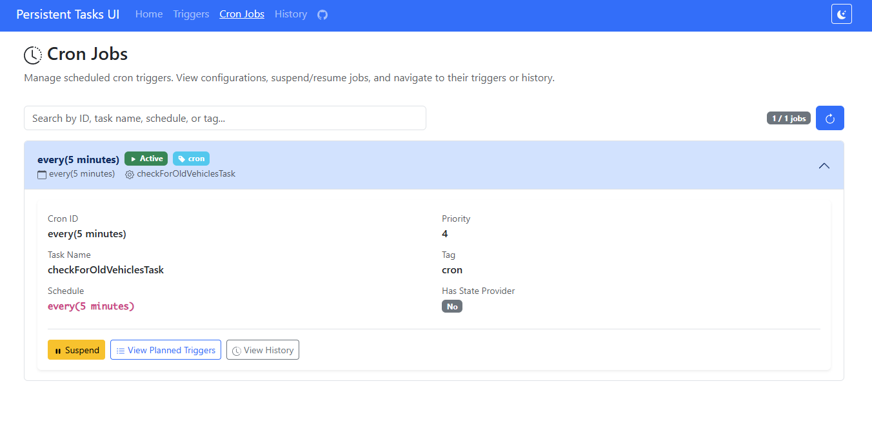
Task: Click the gear icon beside checkForOldVehiclesTask
Action: pos(130,174)
